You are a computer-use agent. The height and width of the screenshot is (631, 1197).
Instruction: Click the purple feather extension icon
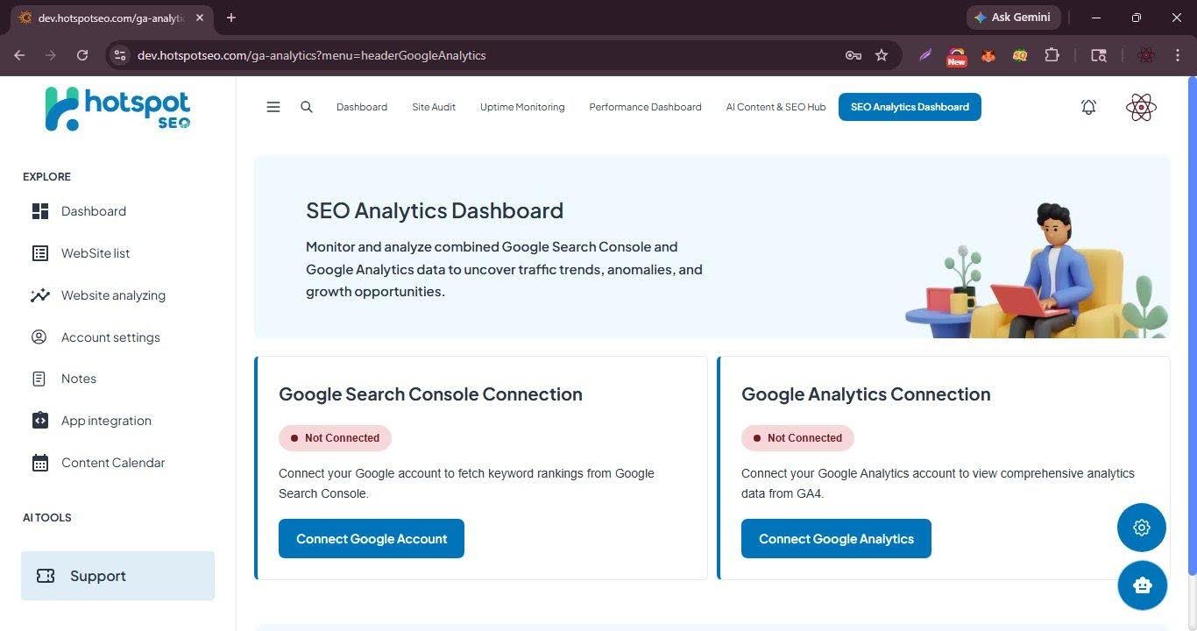925,55
